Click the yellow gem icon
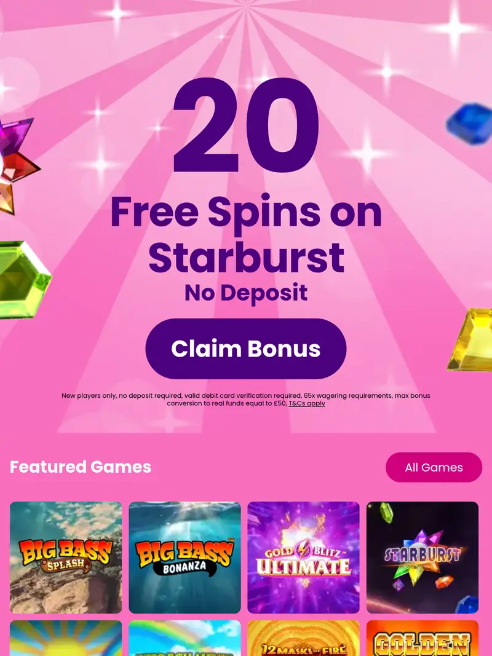Viewport: 492px width, 656px height. pos(470,339)
